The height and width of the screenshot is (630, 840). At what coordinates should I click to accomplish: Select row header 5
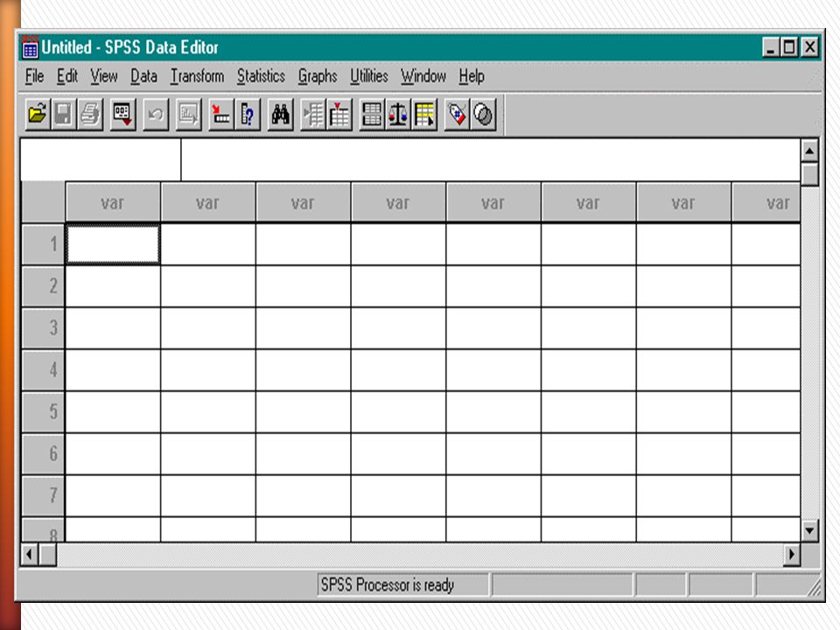[x=44, y=411]
